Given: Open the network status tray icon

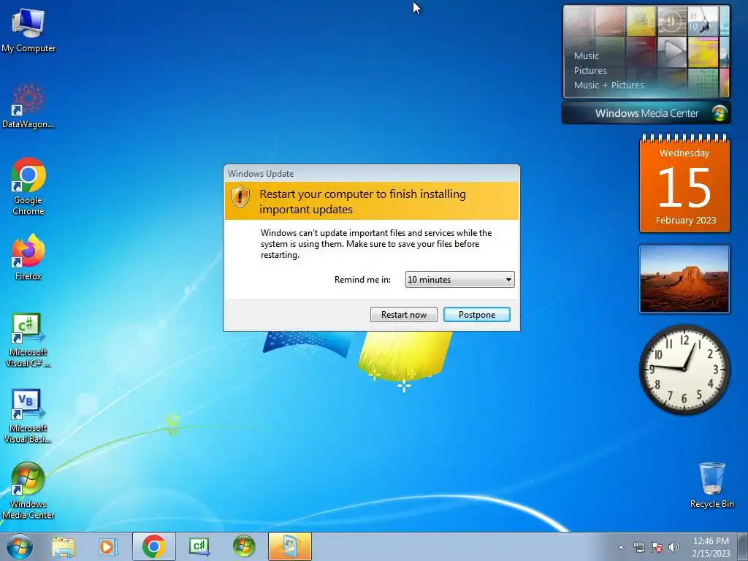Looking at the screenshot, I should click(638, 547).
